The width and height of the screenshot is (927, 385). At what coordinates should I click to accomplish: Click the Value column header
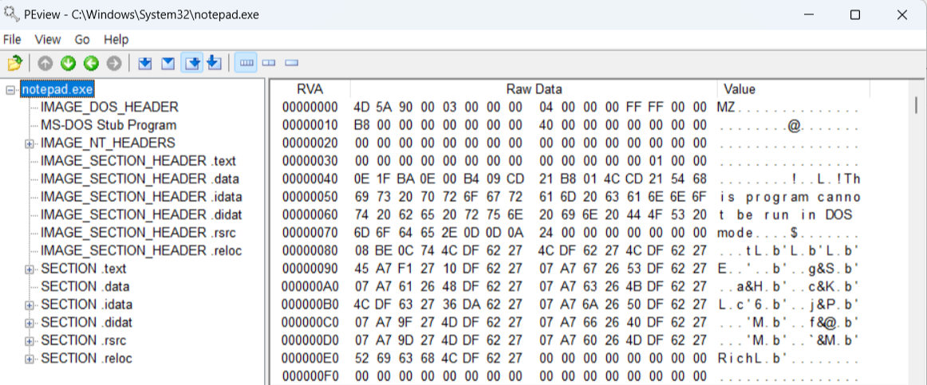794,89
